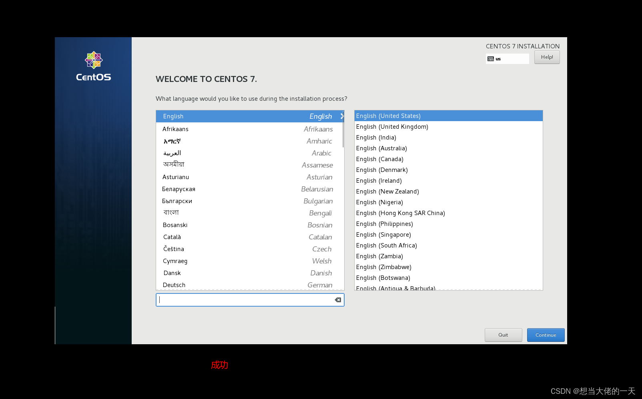Choose English (Denmark) locale
The width and height of the screenshot is (642, 399).
[448, 170]
